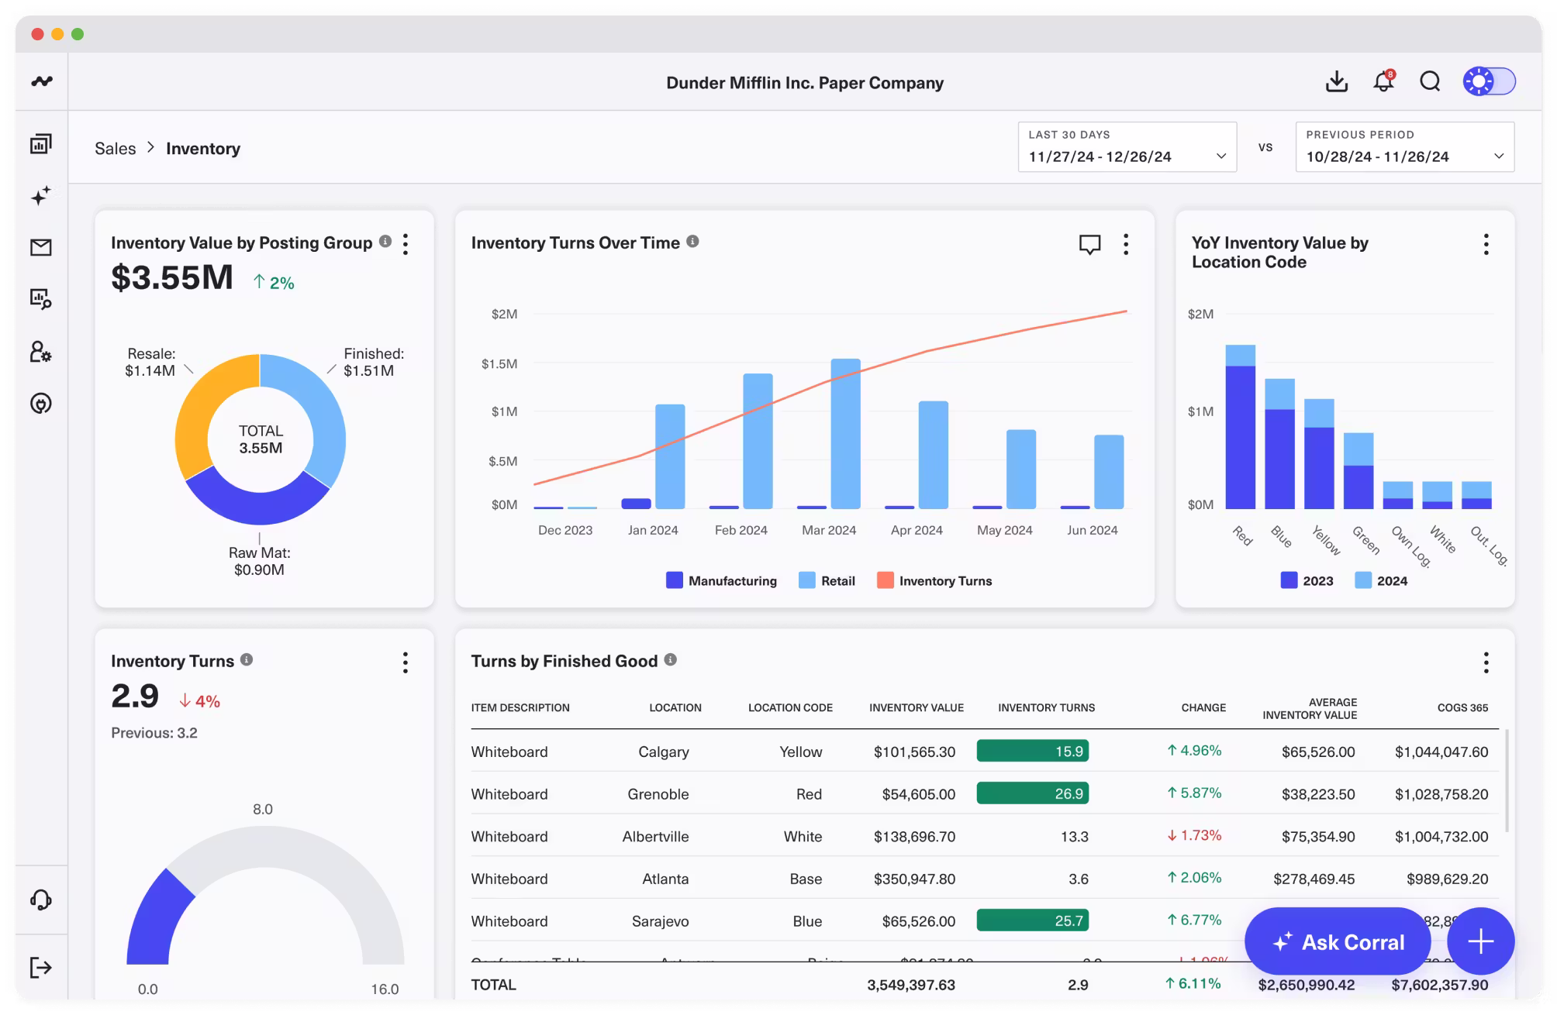Sort table by Item Description column
Image resolution: width=1557 pixels, height=1015 pixels.
pyautogui.click(x=520, y=707)
